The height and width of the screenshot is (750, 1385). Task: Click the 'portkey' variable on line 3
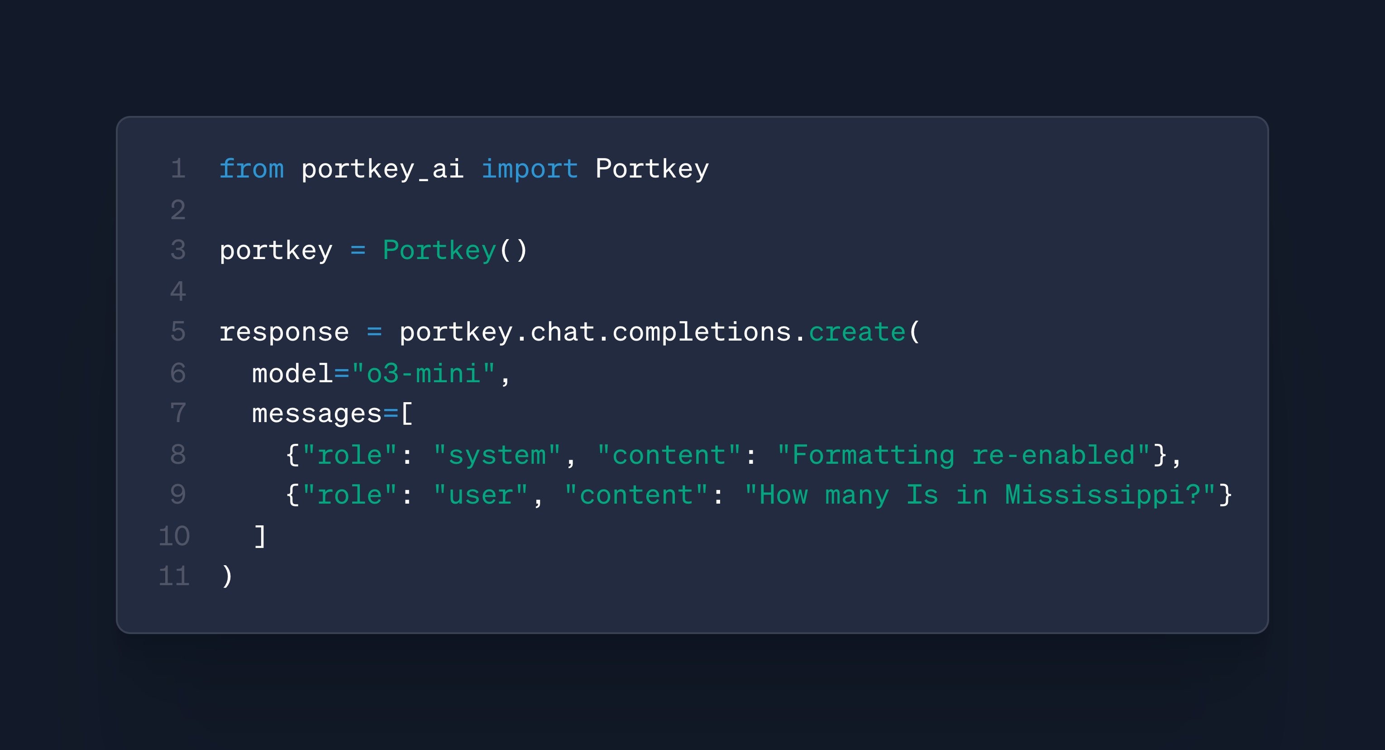(x=277, y=251)
